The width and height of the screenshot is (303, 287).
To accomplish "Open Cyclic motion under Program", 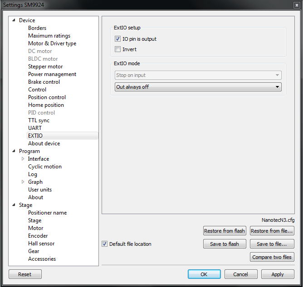I will point(44,167).
